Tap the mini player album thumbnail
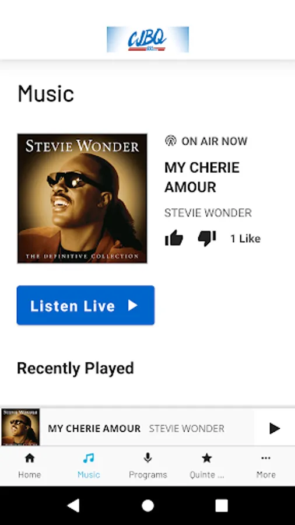 click(x=20, y=427)
